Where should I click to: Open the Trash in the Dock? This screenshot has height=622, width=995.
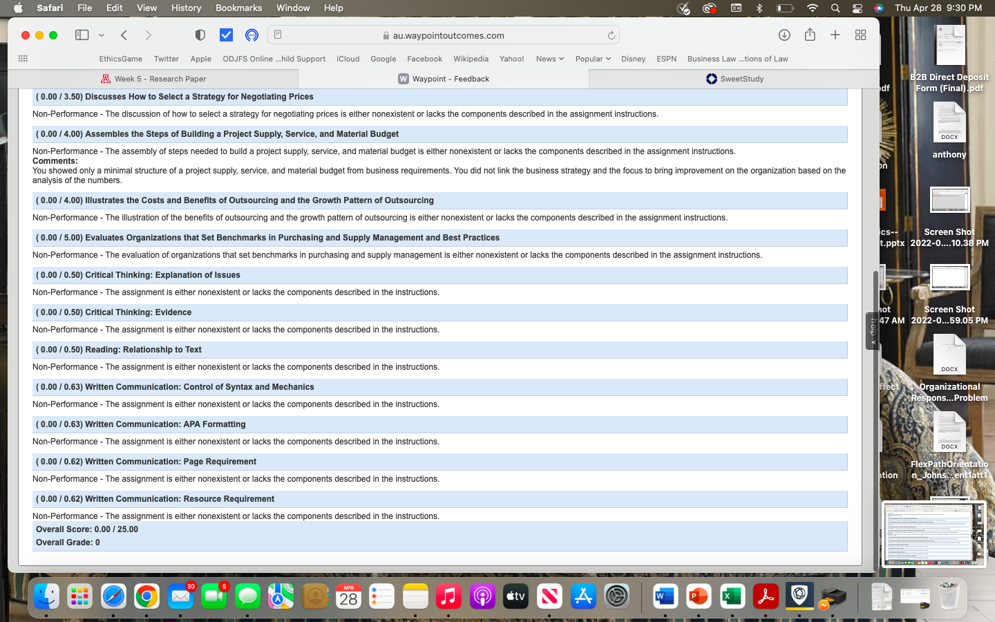click(x=949, y=596)
